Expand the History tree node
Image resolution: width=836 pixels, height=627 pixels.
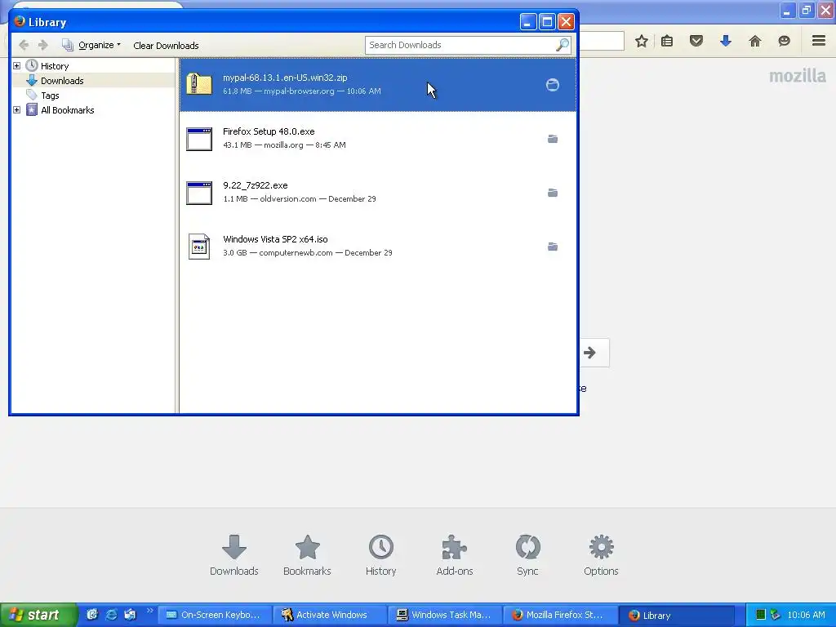pos(16,65)
